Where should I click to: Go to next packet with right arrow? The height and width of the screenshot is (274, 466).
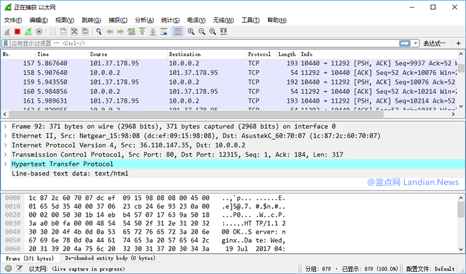(121, 31)
